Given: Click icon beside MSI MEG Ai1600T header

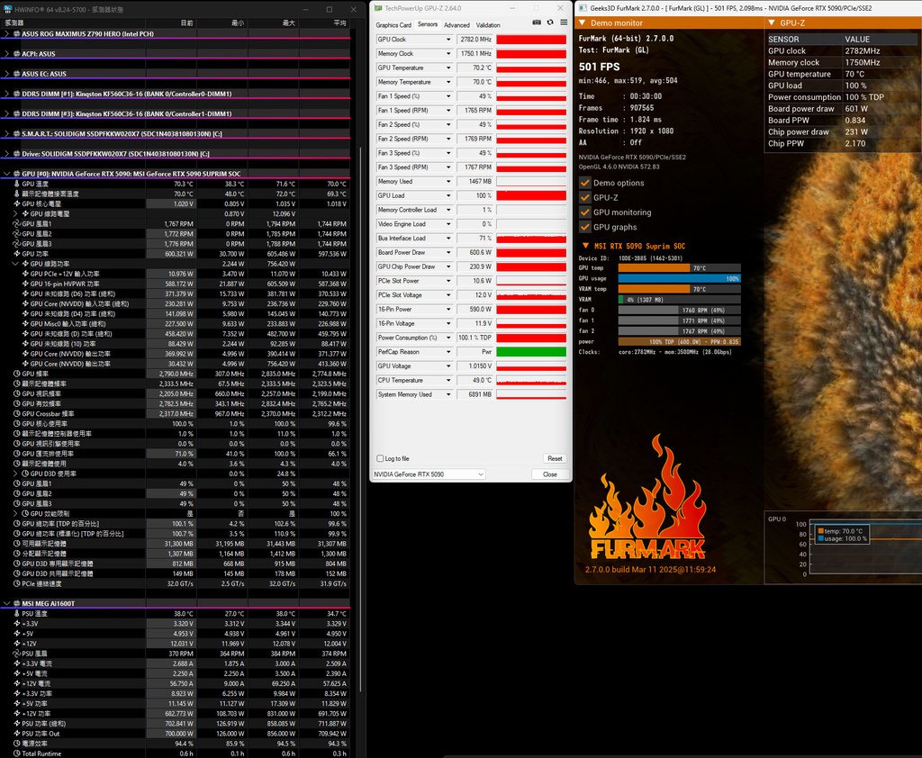Looking at the screenshot, I should coord(16,604).
